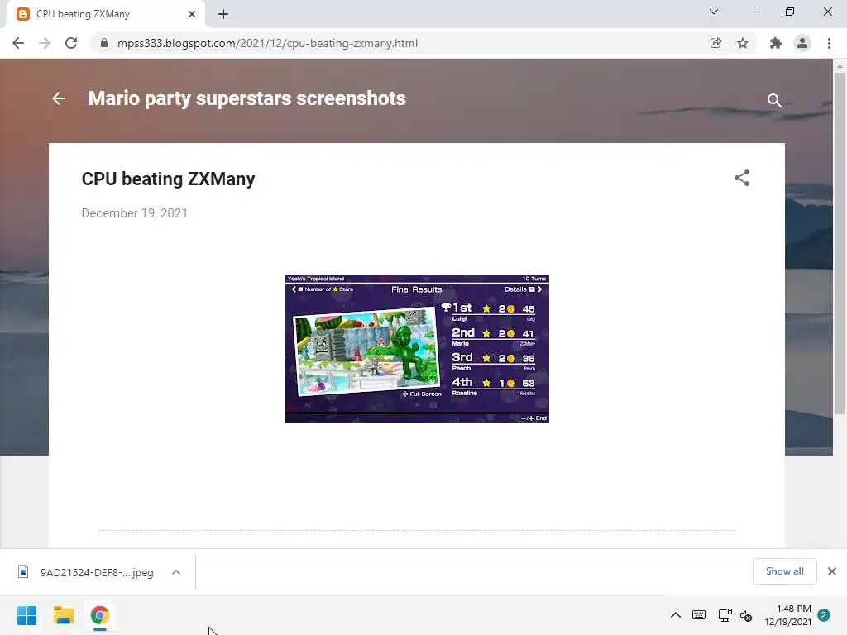Open File Explorer from the taskbar
This screenshot has height=635, width=847.
63,615
